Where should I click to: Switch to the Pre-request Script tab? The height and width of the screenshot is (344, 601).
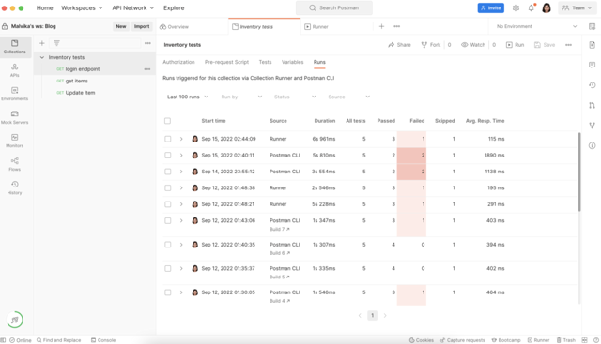pyautogui.click(x=226, y=62)
